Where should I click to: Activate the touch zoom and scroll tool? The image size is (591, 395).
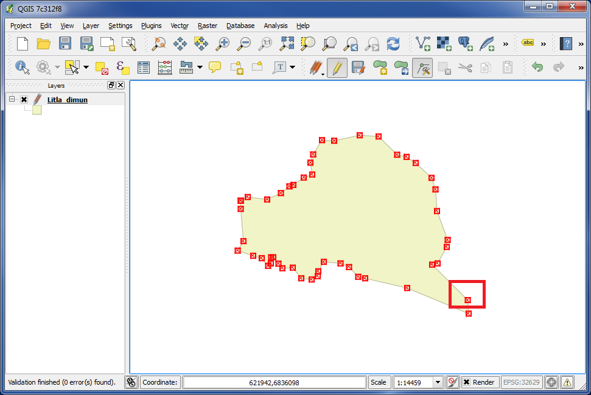(159, 44)
